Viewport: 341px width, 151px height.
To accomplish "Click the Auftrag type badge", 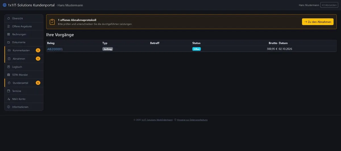I will pyautogui.click(x=108, y=49).
